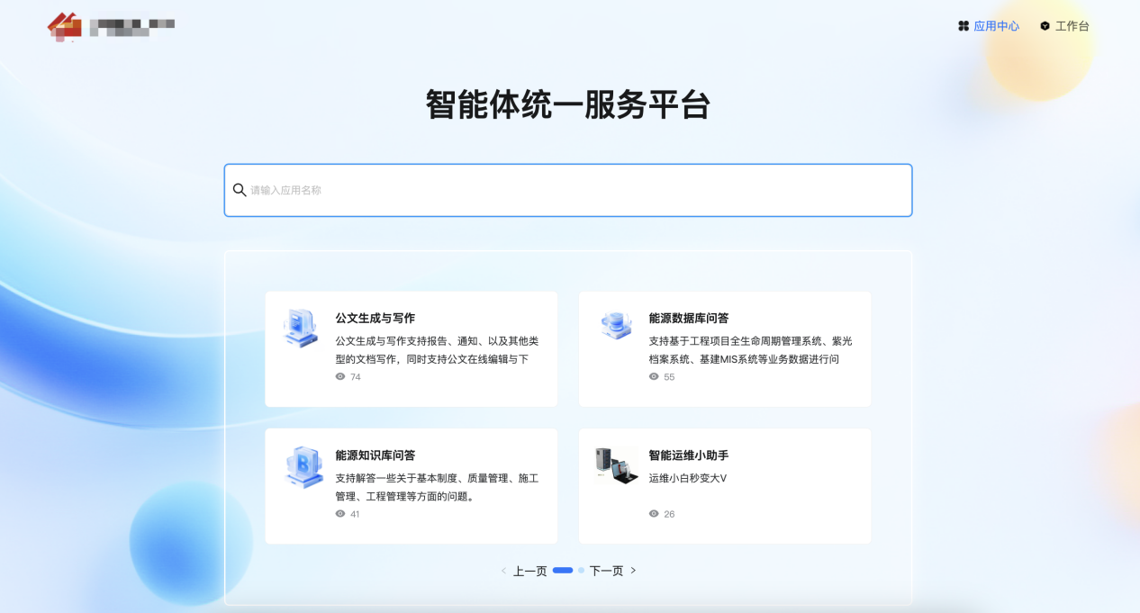Click the 工作台 cube icon

(x=1045, y=26)
